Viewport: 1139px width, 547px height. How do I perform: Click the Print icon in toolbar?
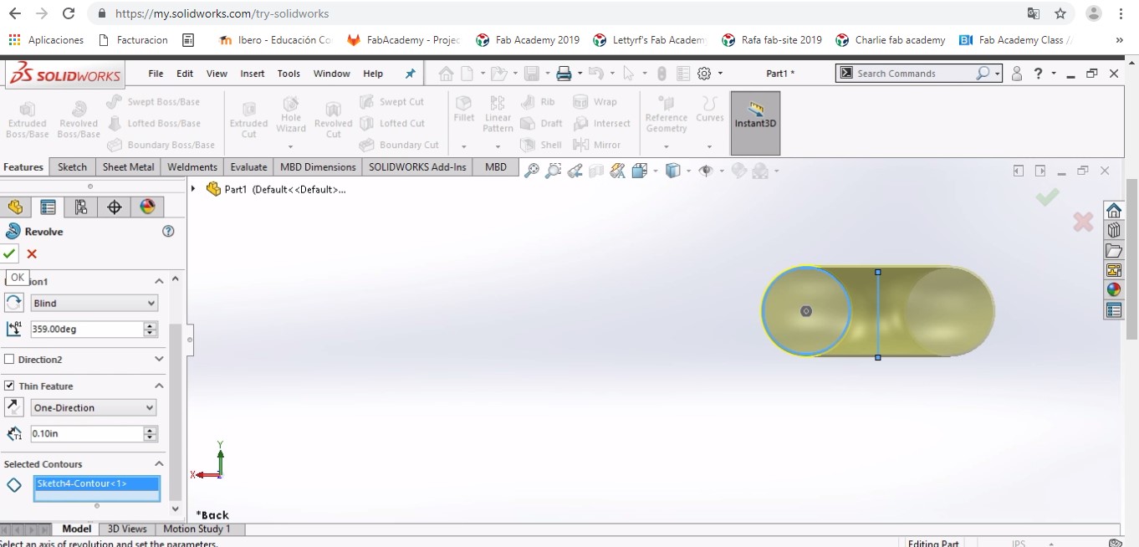(x=564, y=74)
